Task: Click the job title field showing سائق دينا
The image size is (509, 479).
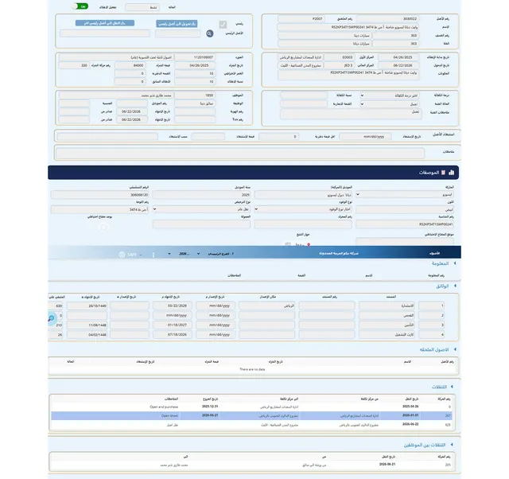Action: (x=195, y=103)
